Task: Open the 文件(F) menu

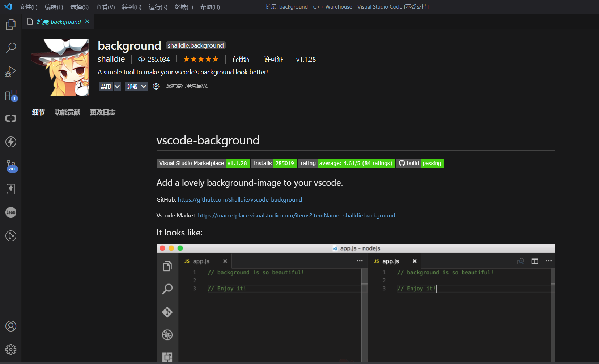Action: [28, 7]
